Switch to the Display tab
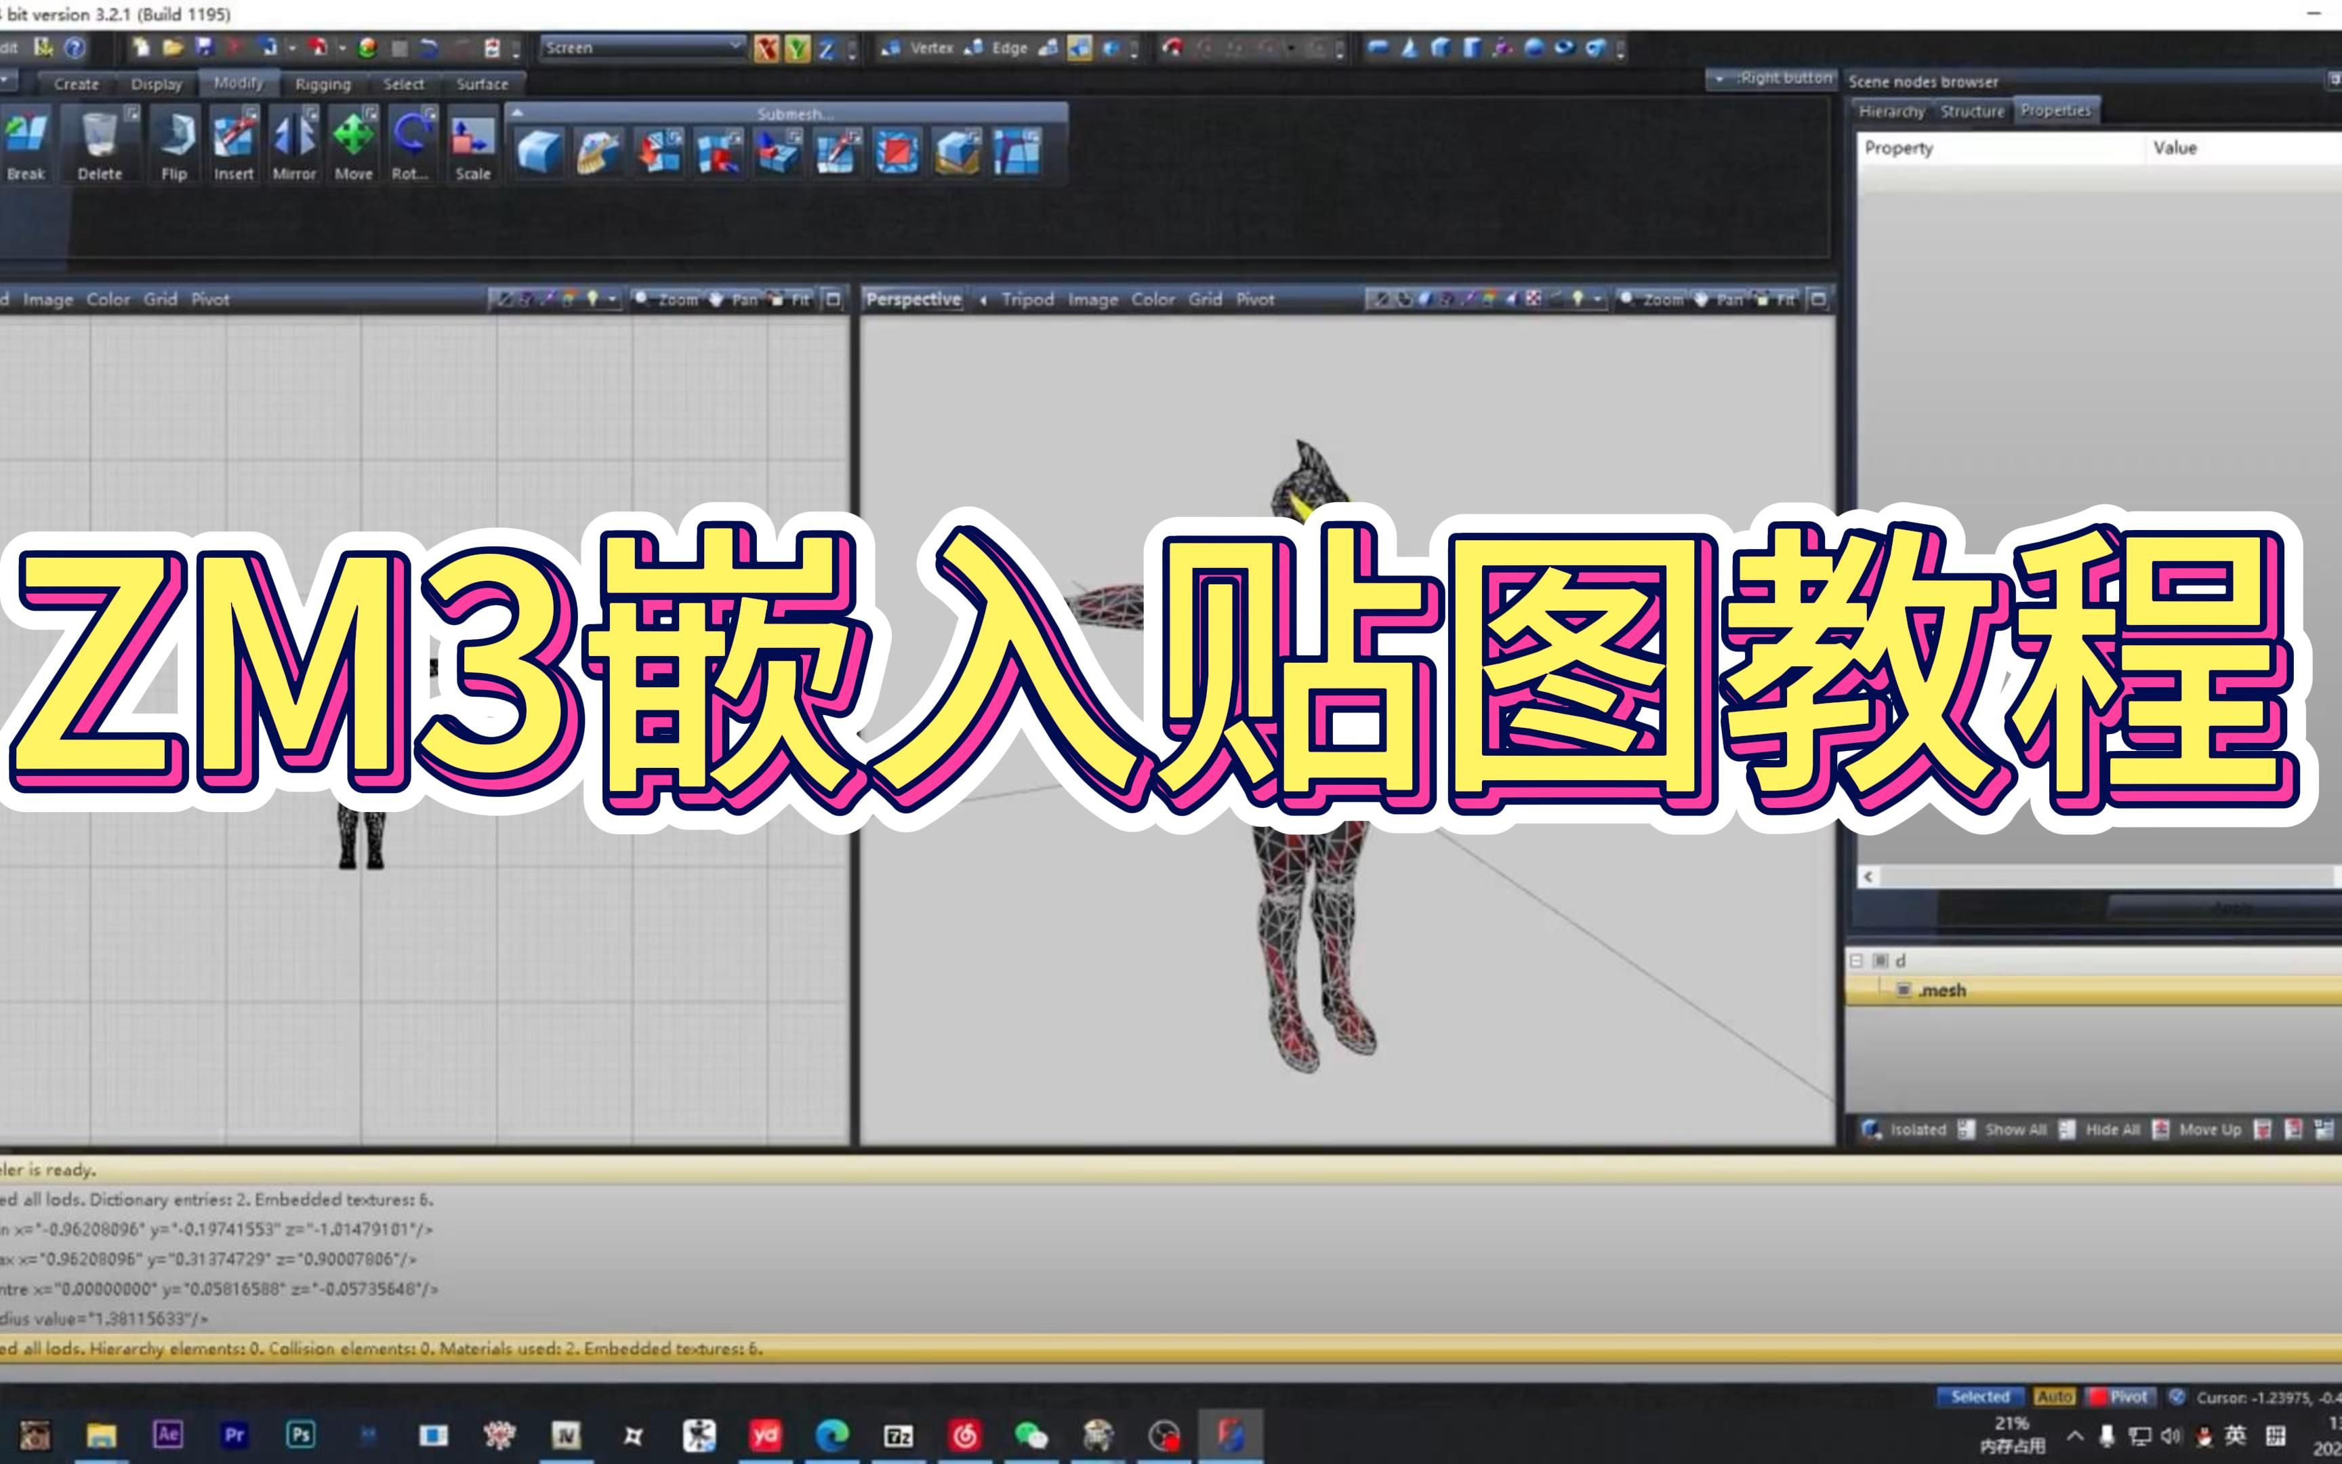This screenshot has height=1464, width=2342. [x=157, y=84]
